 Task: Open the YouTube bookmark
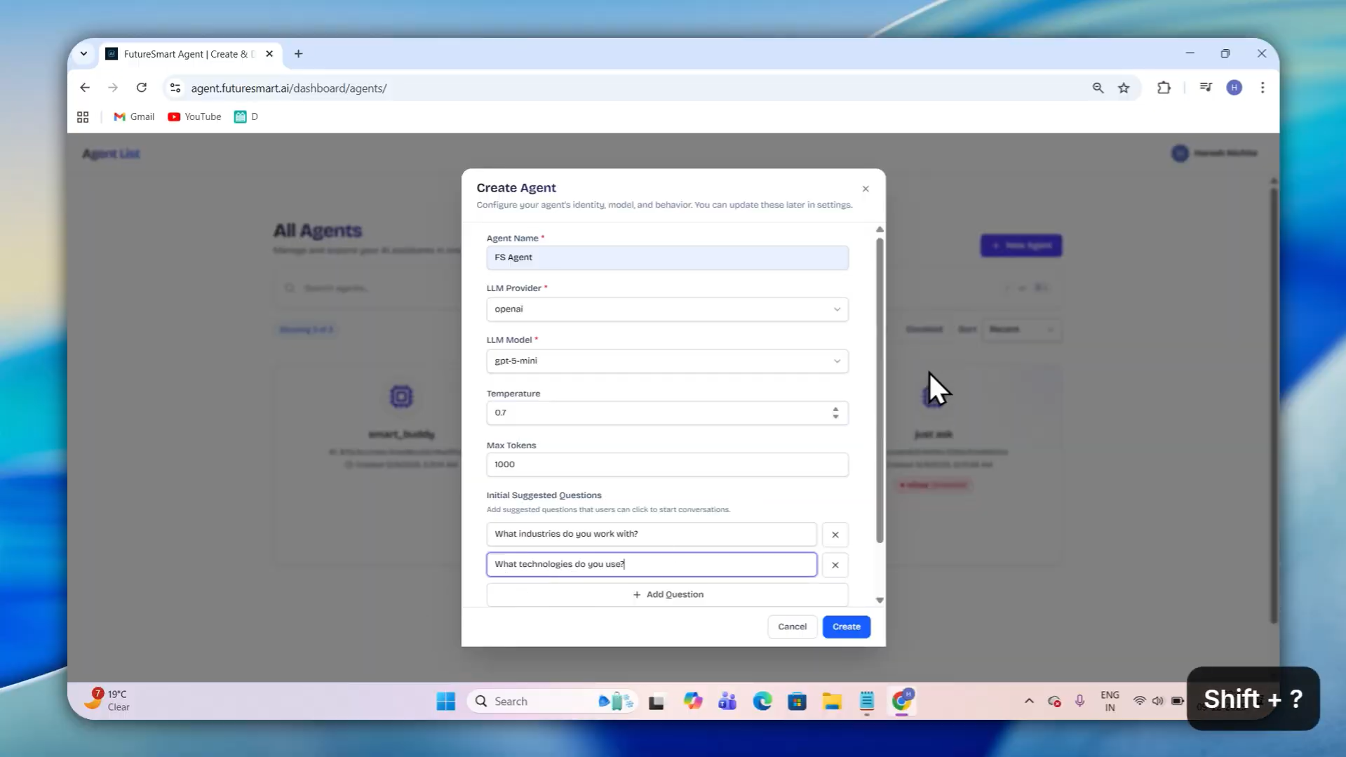pos(194,116)
